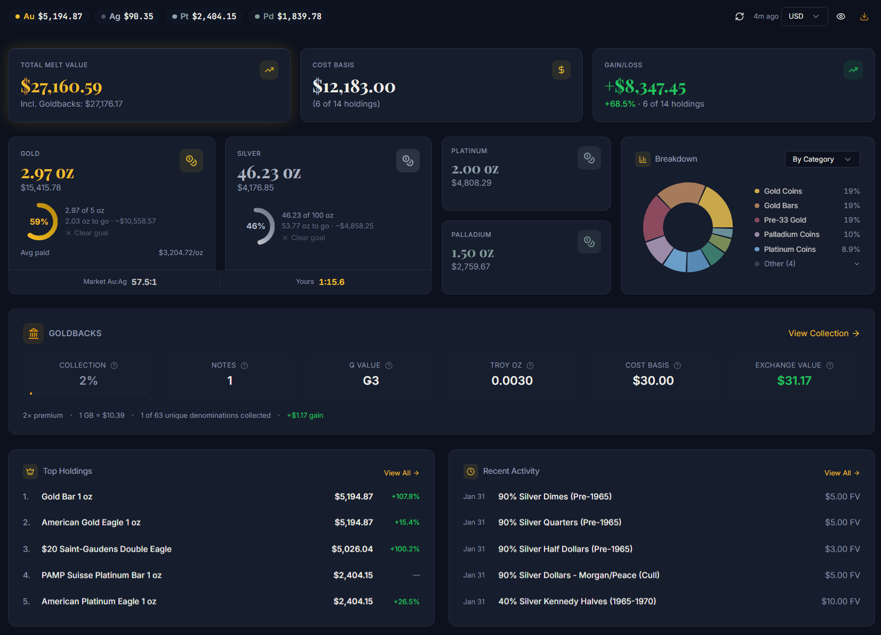Clear the 100 oz silver goal
This screenshot has width=881, height=635.
tap(304, 237)
